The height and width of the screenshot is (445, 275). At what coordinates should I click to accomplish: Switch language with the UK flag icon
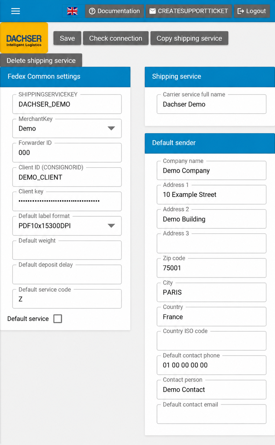72,11
